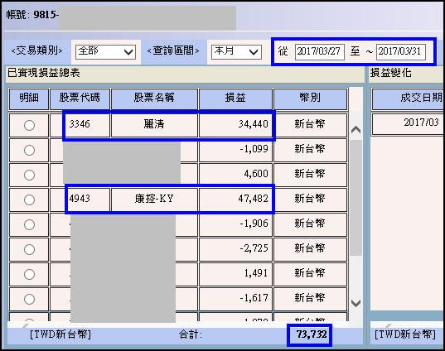Select the detail radio for stock 3346 麗清
The height and width of the screenshot is (351, 445).
pyautogui.click(x=29, y=125)
